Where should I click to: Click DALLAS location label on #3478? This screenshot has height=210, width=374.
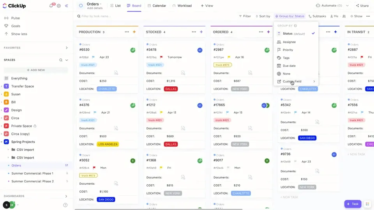pyautogui.click(x=171, y=89)
